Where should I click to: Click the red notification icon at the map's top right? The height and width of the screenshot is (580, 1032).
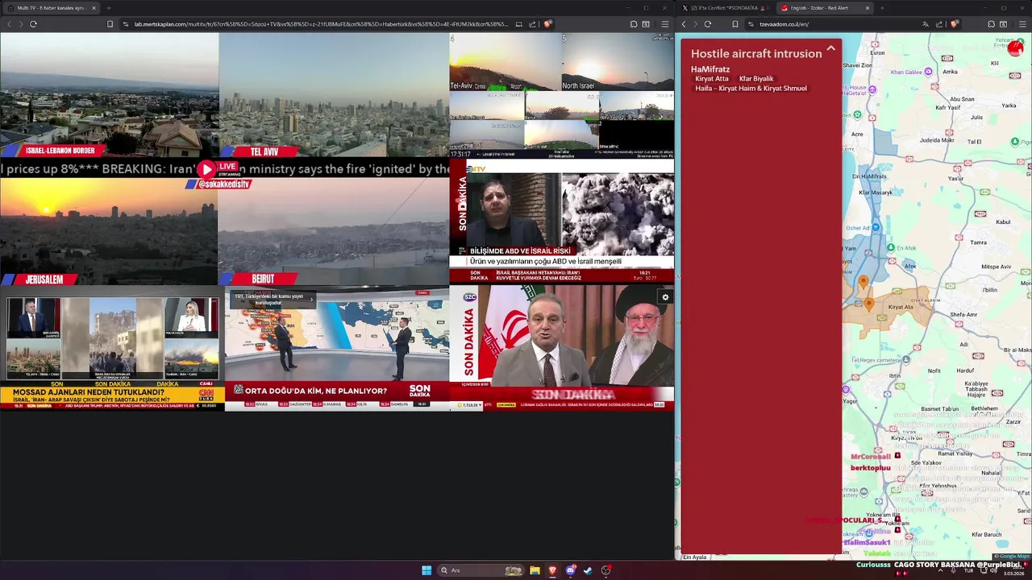(x=1016, y=49)
